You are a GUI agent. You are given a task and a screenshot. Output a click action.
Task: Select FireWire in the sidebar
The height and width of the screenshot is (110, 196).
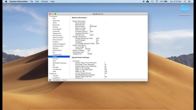[55, 42]
